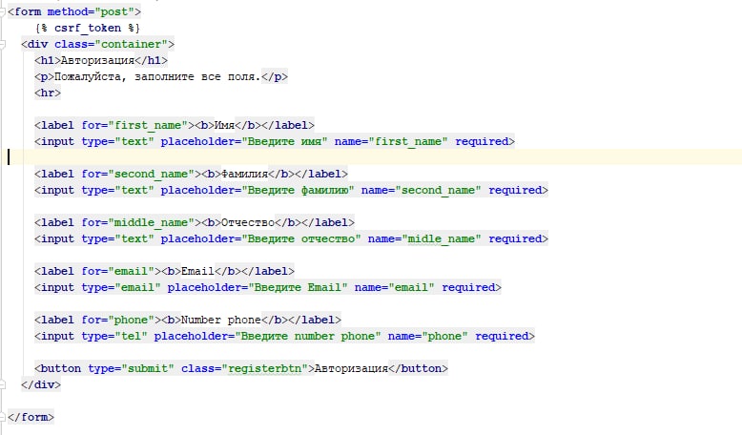
Task: Click required keyword on the email input line
Action: 468,287
